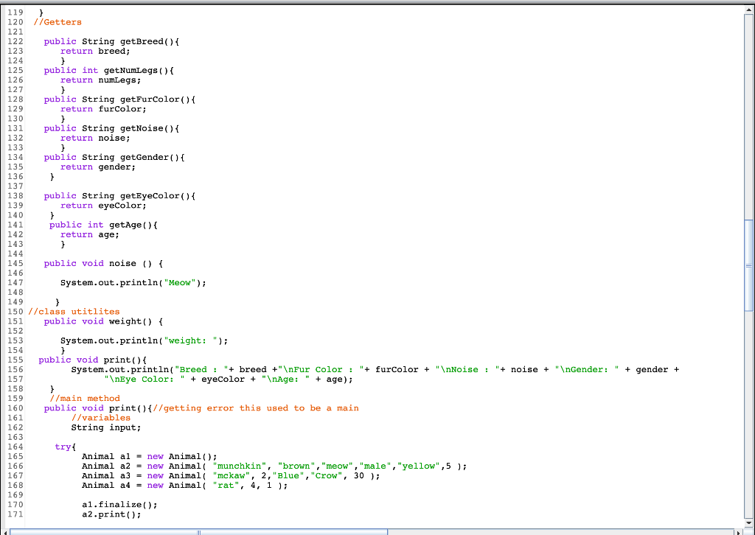Viewport: 755px width, 535px height.
Task: Click the horizontal scrollbar left arrow
Action: click(5, 532)
